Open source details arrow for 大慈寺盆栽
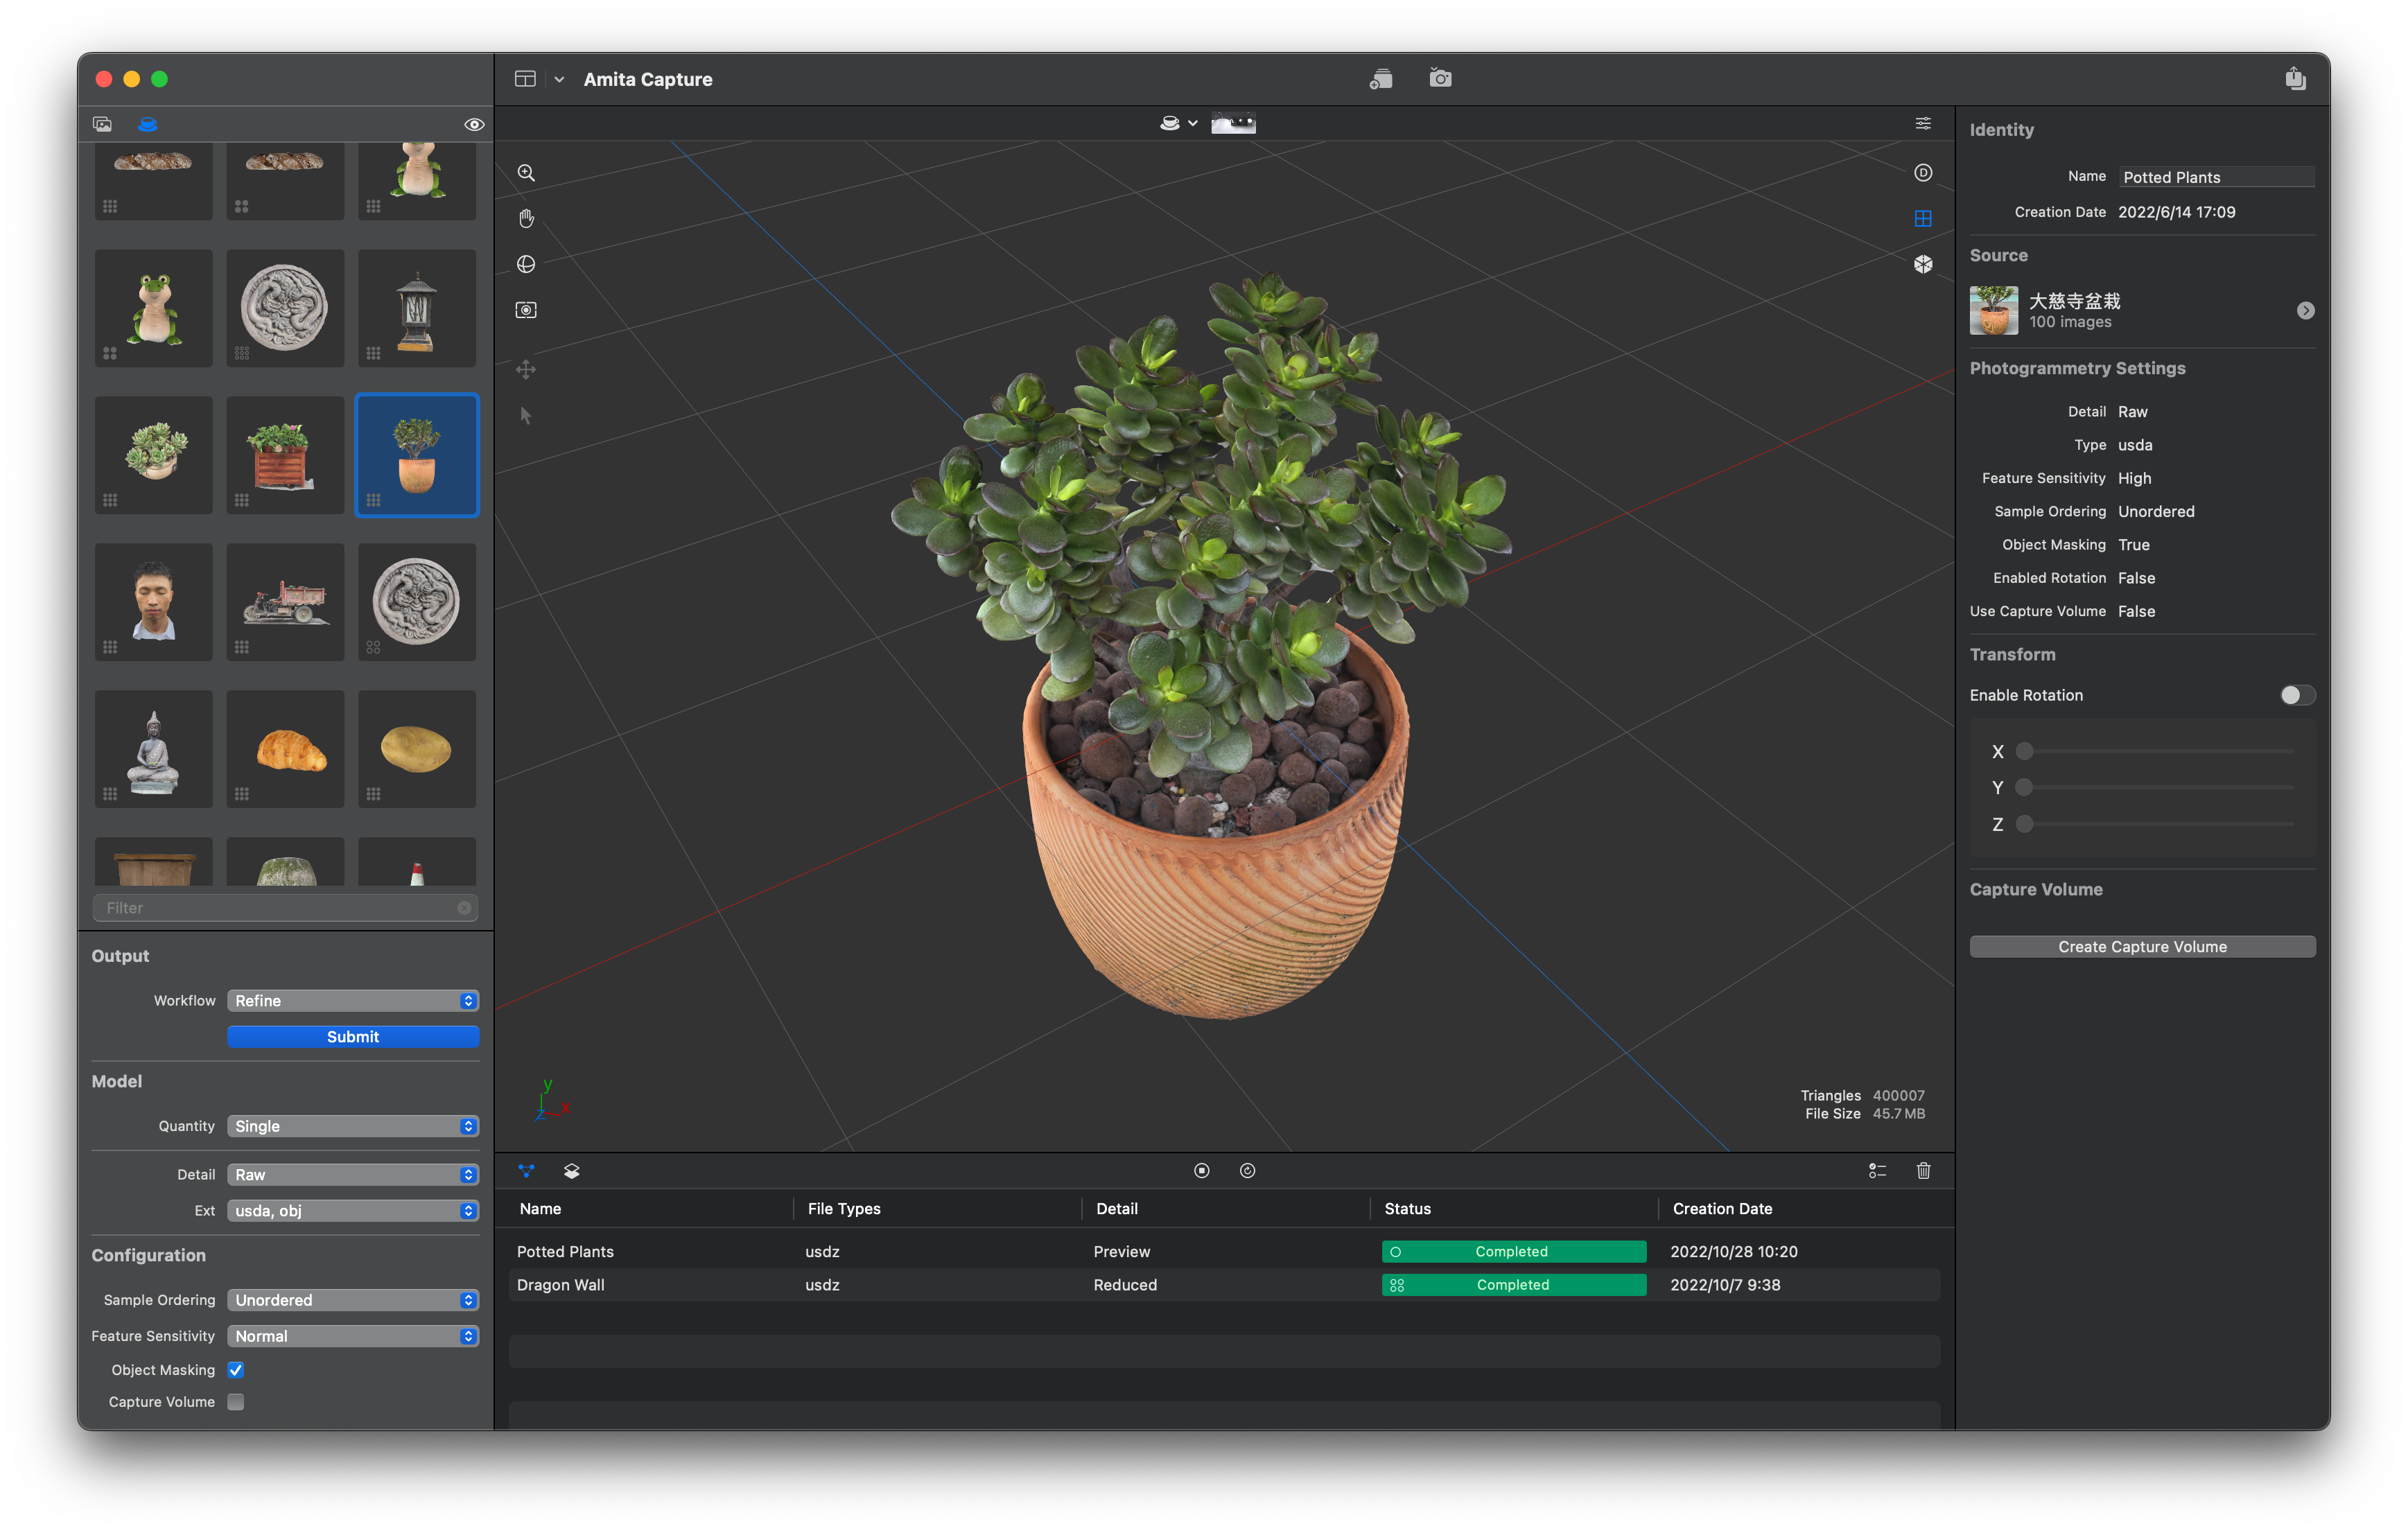This screenshot has height=1533, width=2408. coord(2305,311)
